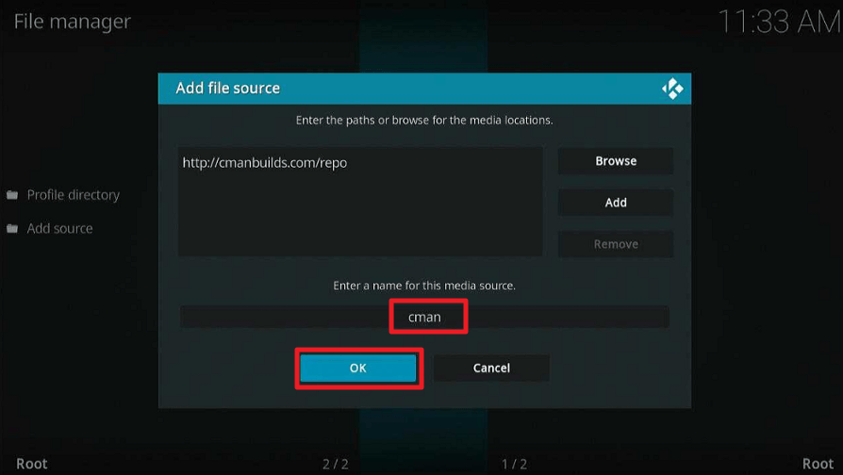Viewport: 843px width, 475px height.
Task: Click the left Root path label
Action: 32,464
